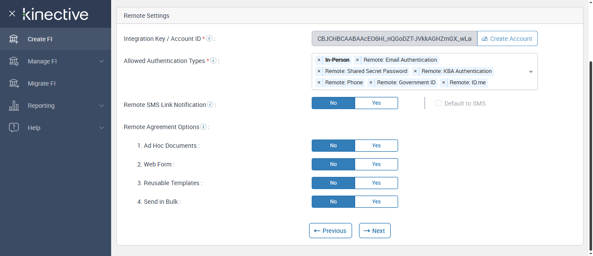Click info icon beside Remote Agreement Options
Viewport: 593px width, 256px height.
[203, 127]
